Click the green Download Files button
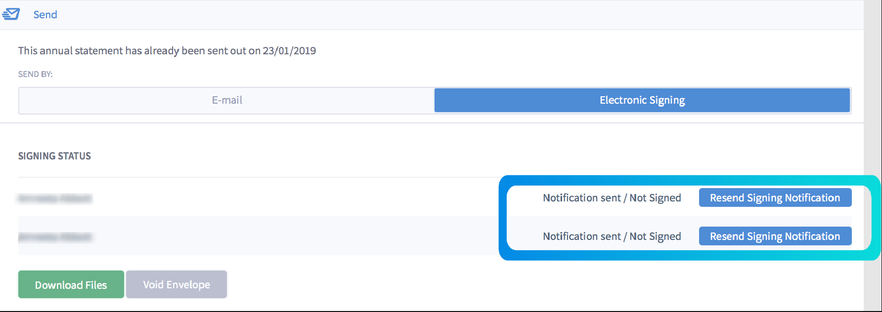Image resolution: width=882 pixels, height=312 pixels. click(71, 284)
